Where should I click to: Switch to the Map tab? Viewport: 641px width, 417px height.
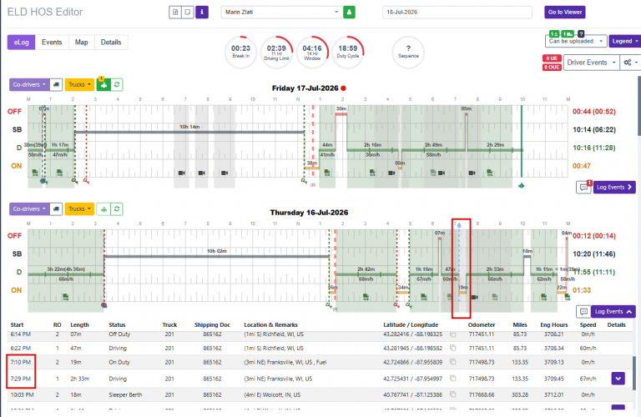click(81, 42)
